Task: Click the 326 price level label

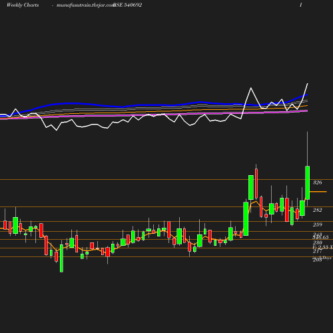Action: point(317,182)
